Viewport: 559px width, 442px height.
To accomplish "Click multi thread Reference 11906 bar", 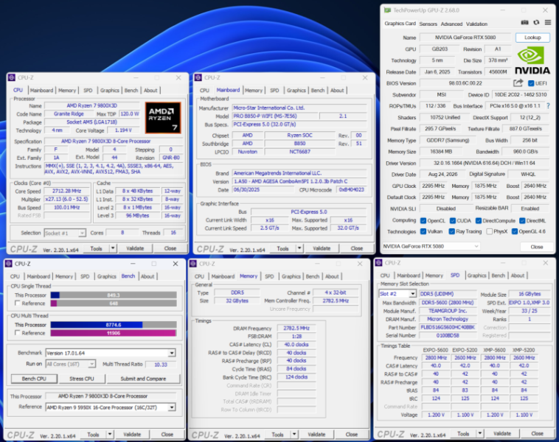I will coord(114,333).
